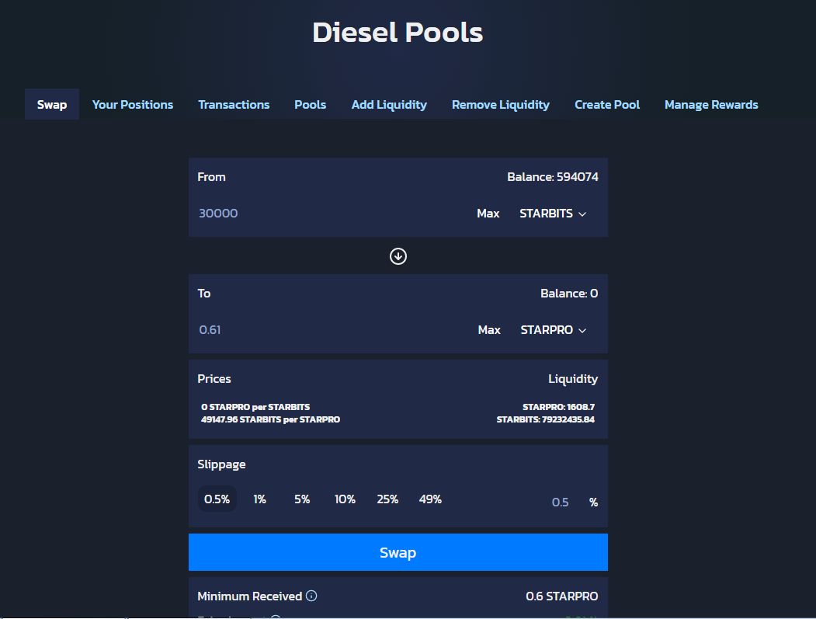Select 49% slippage option
Screen dimensions: 816x619
click(430, 499)
